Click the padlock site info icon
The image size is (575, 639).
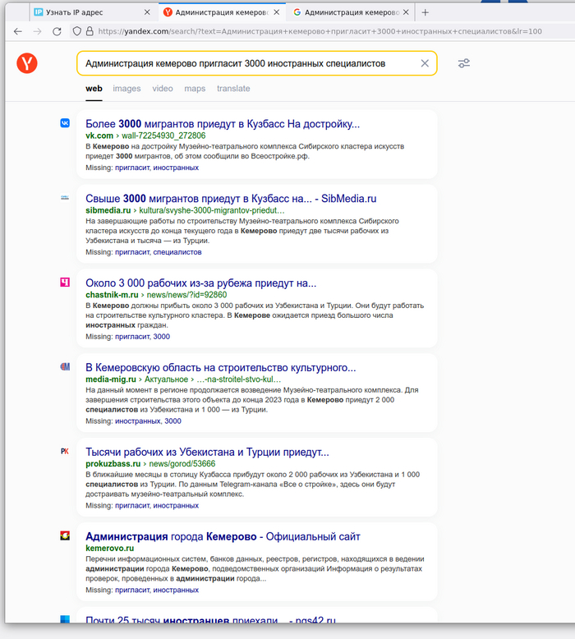click(x=90, y=31)
